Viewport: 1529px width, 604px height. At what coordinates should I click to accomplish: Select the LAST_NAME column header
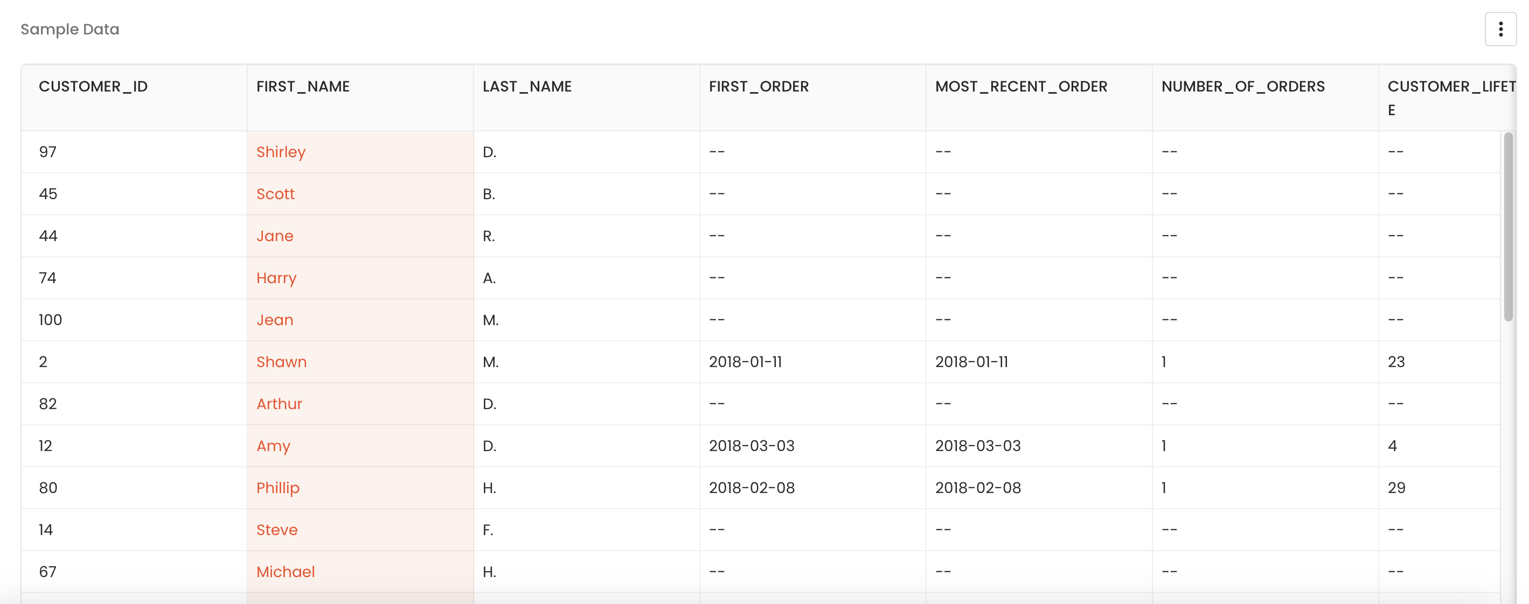click(x=526, y=87)
